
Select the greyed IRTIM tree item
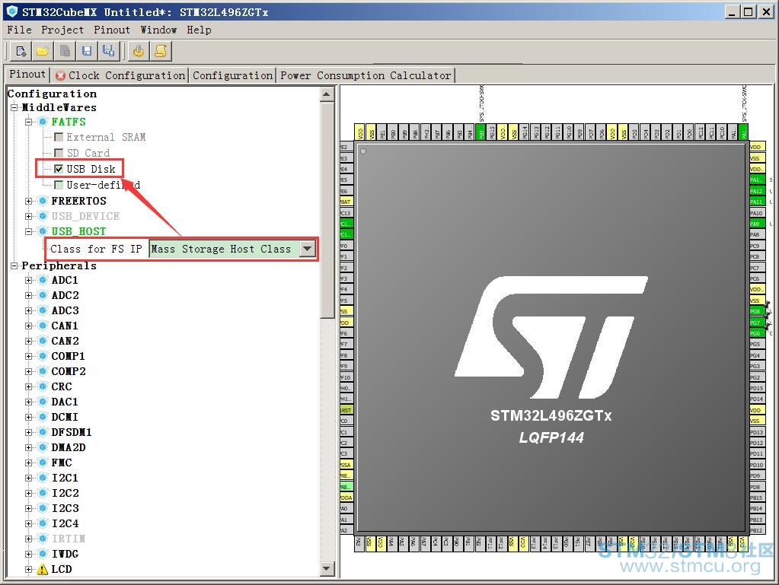pyautogui.click(x=69, y=539)
